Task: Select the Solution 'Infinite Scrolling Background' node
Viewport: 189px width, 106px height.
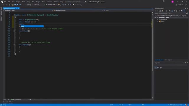Action: (171, 16)
